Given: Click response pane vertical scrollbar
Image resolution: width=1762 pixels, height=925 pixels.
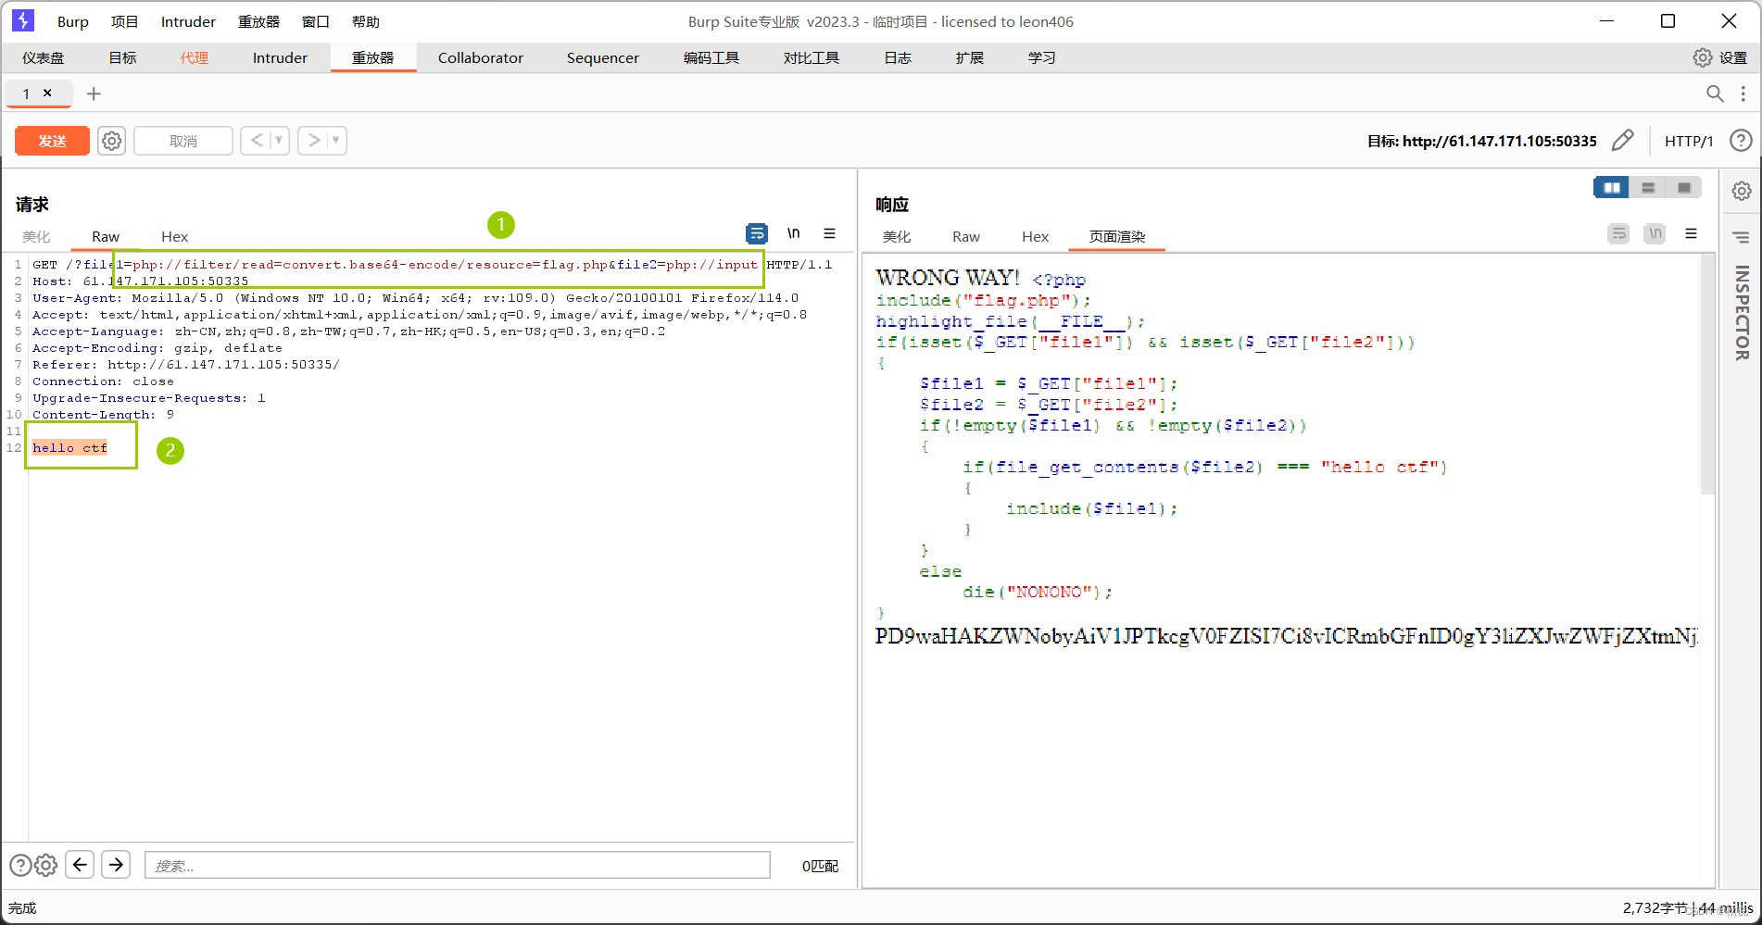Looking at the screenshot, I should point(1707,375).
